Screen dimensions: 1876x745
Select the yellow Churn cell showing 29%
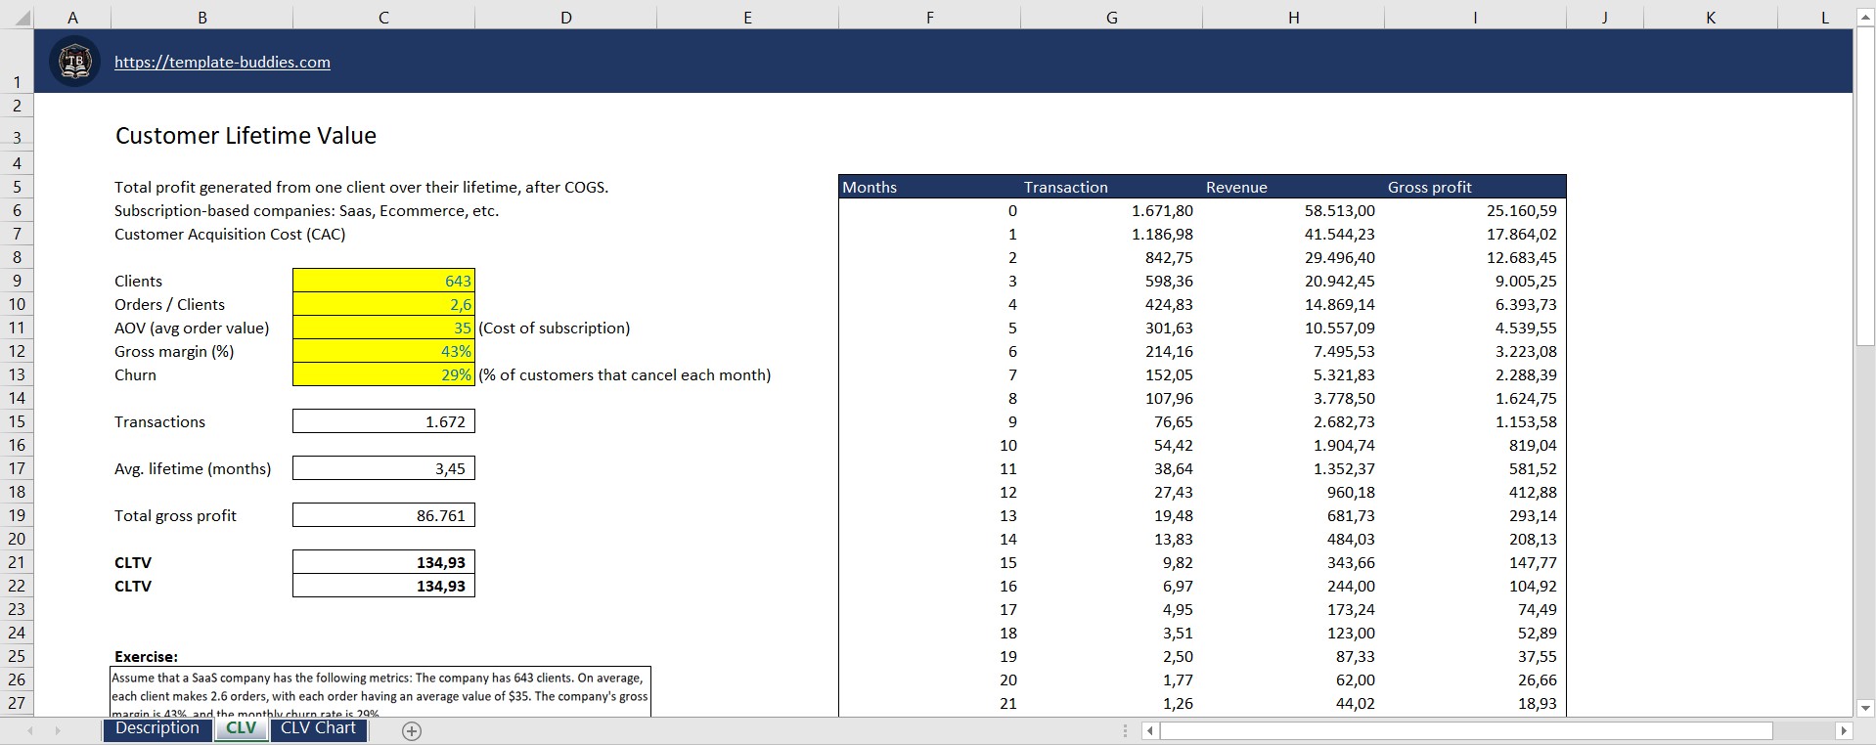[x=383, y=374]
